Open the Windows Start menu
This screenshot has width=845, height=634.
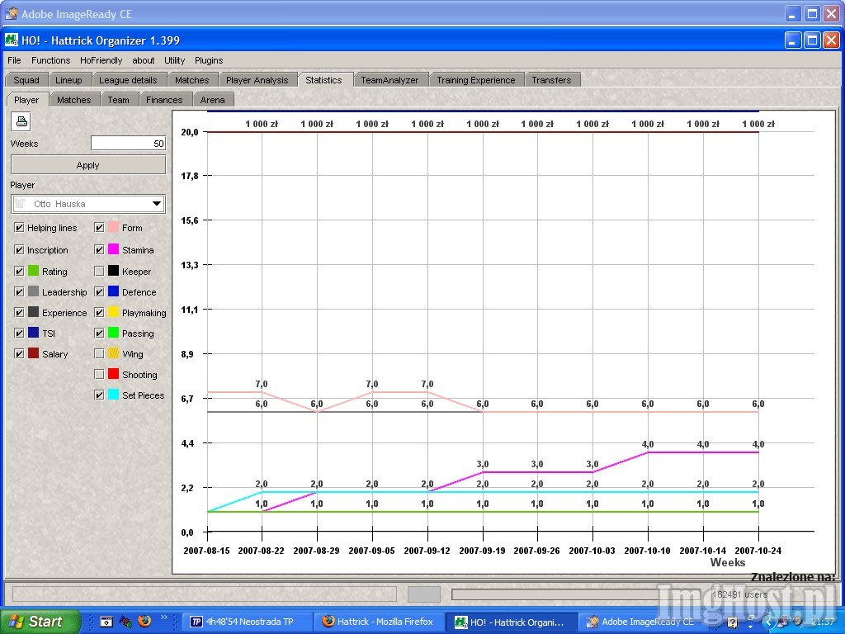pos(40,622)
